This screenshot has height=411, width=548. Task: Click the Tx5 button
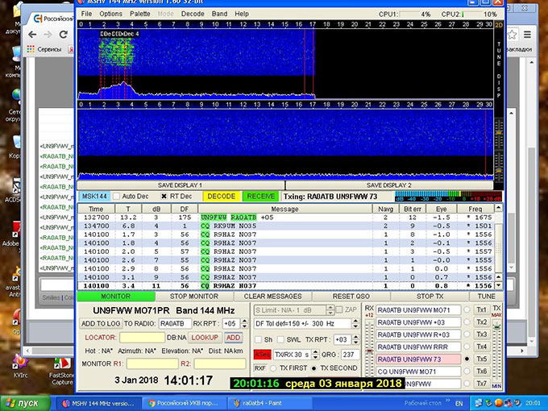click(x=482, y=359)
